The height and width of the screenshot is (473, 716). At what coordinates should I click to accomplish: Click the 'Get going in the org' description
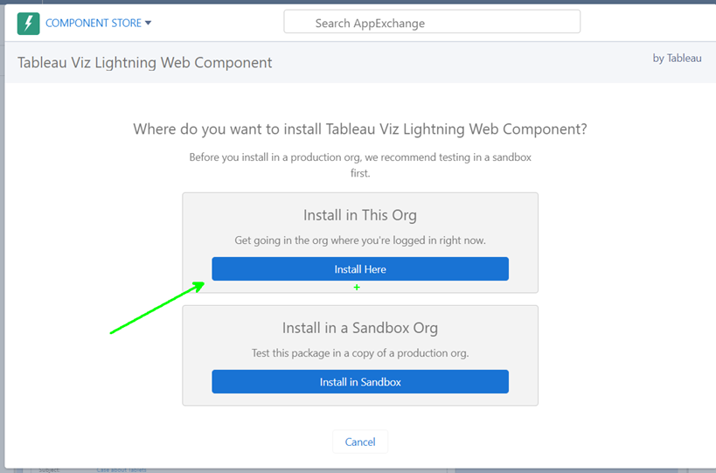point(359,240)
